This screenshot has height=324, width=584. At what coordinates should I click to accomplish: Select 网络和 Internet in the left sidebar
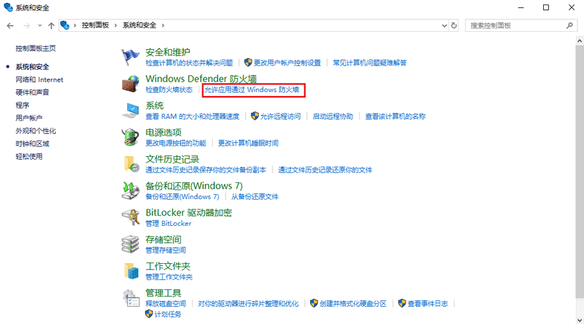(39, 80)
